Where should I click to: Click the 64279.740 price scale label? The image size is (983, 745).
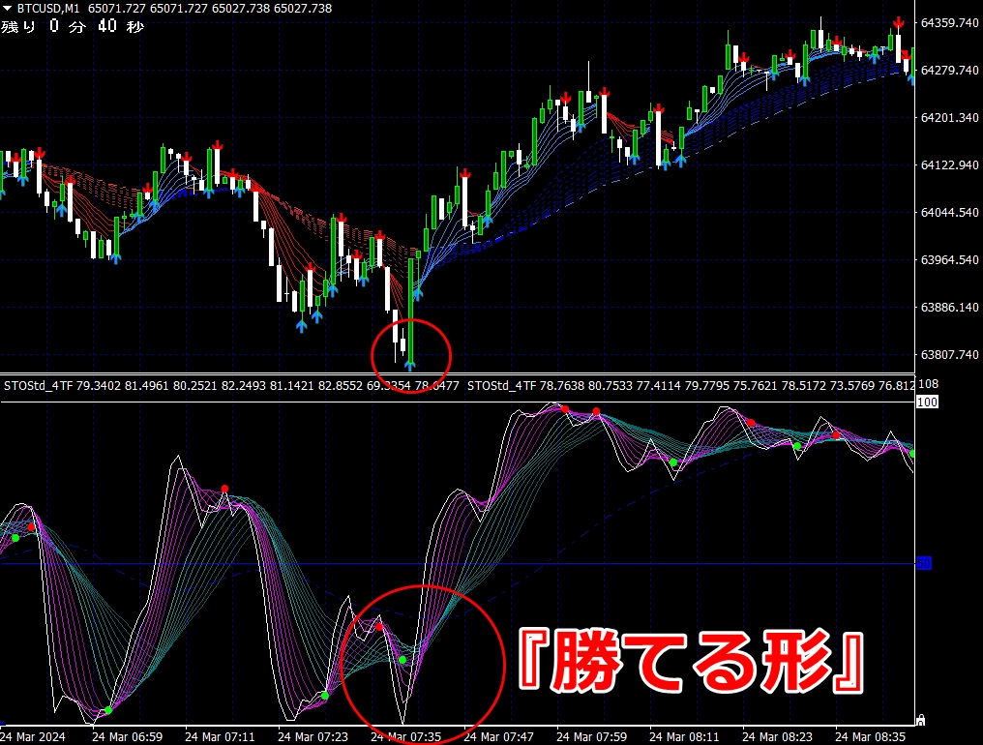949,70
